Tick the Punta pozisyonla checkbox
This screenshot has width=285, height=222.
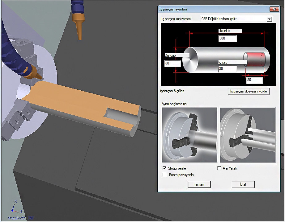coord(164,175)
